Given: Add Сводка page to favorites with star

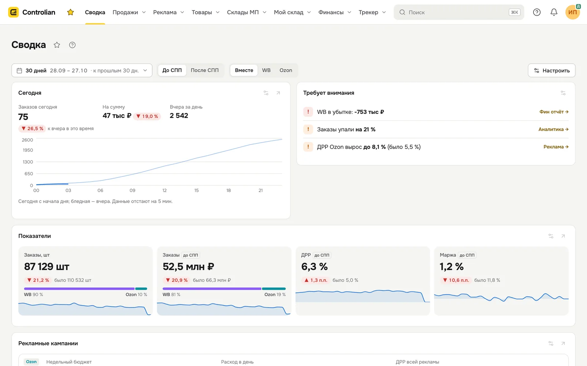Looking at the screenshot, I should click(x=57, y=45).
